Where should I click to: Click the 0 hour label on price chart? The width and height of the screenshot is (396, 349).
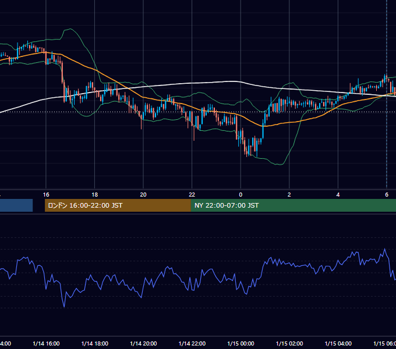tap(241, 195)
